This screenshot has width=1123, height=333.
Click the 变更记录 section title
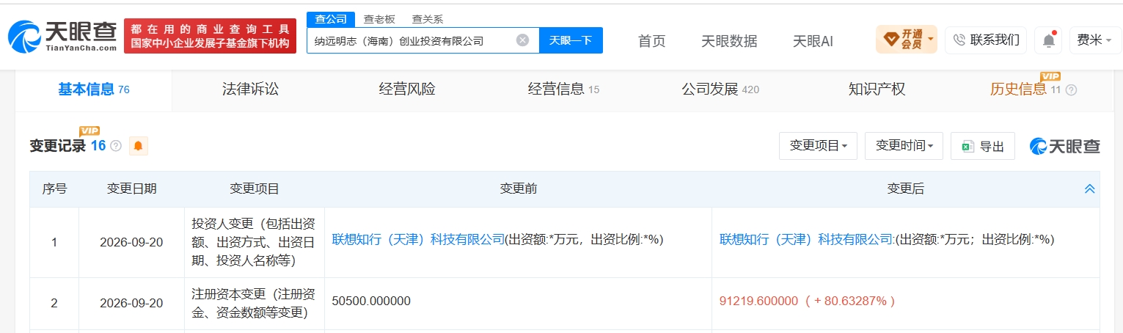[x=57, y=146]
